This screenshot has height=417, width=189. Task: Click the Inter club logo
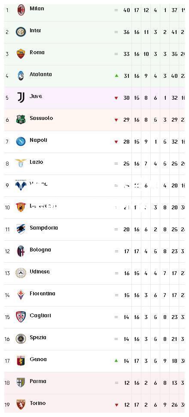pos(21,32)
